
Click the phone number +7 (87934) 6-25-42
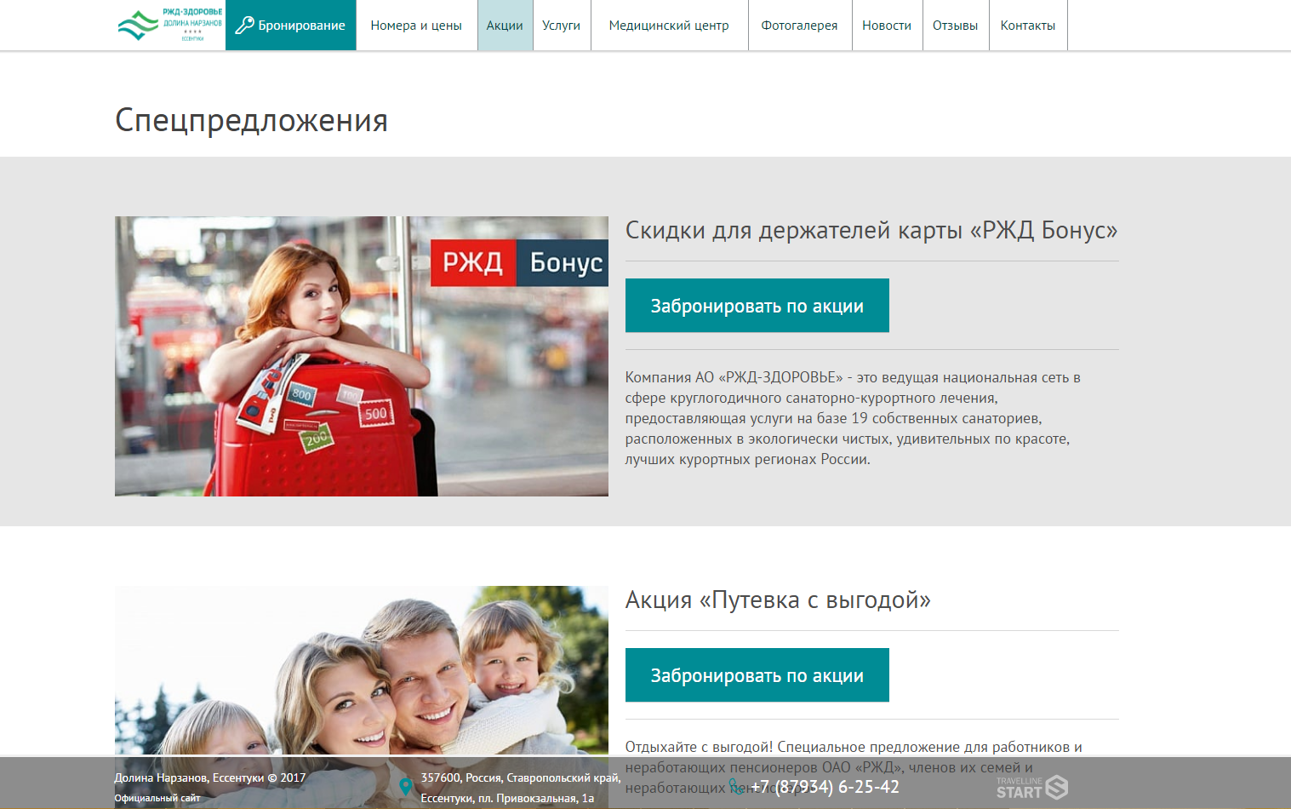[x=825, y=787]
